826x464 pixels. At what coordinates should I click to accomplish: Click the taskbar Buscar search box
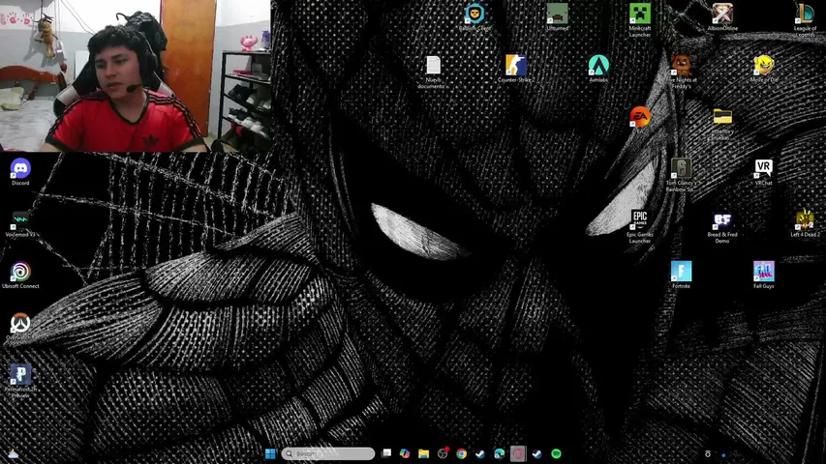(327, 453)
